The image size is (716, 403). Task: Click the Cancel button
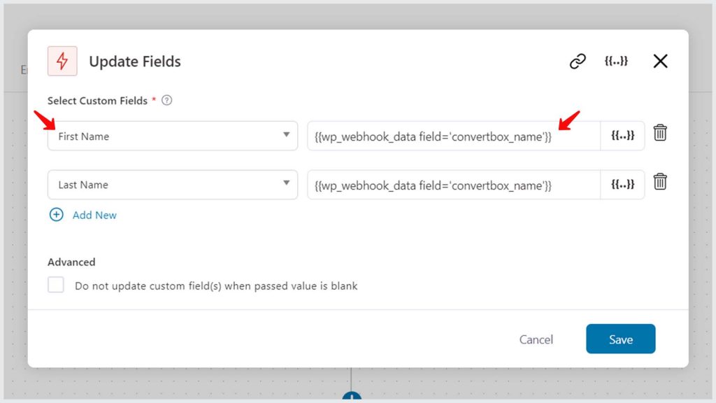[x=536, y=339]
